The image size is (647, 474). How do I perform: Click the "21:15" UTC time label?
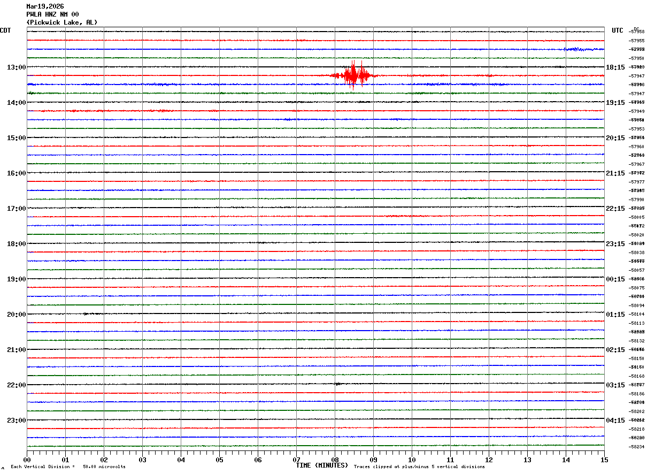coord(615,173)
